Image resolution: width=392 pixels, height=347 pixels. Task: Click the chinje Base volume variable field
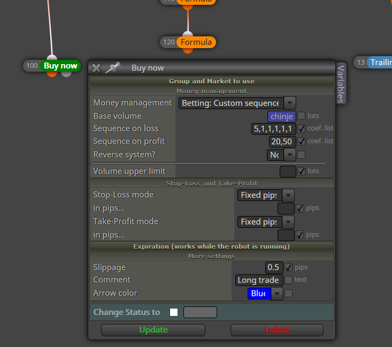coord(282,116)
